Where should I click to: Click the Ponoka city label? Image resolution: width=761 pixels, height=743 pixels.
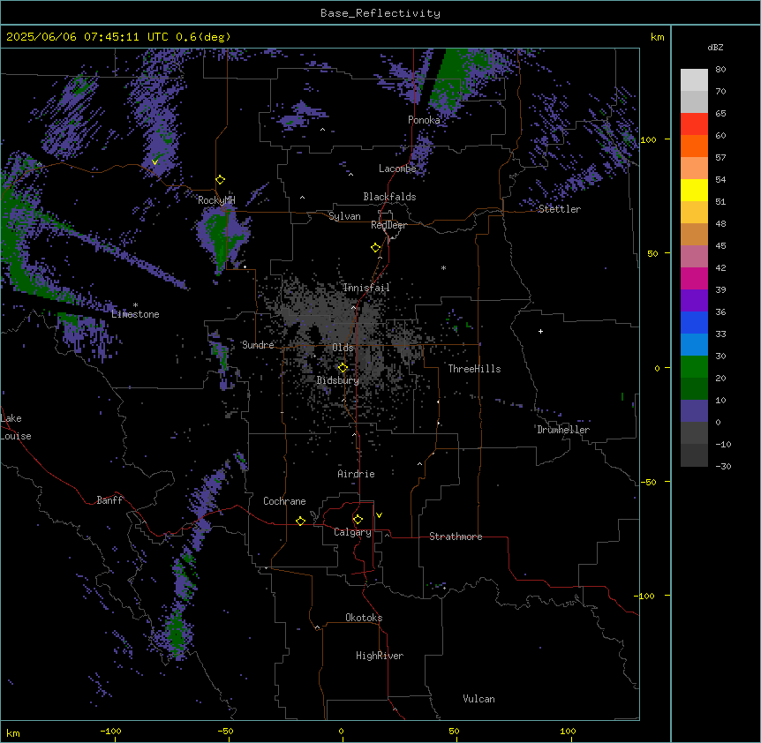click(x=424, y=120)
